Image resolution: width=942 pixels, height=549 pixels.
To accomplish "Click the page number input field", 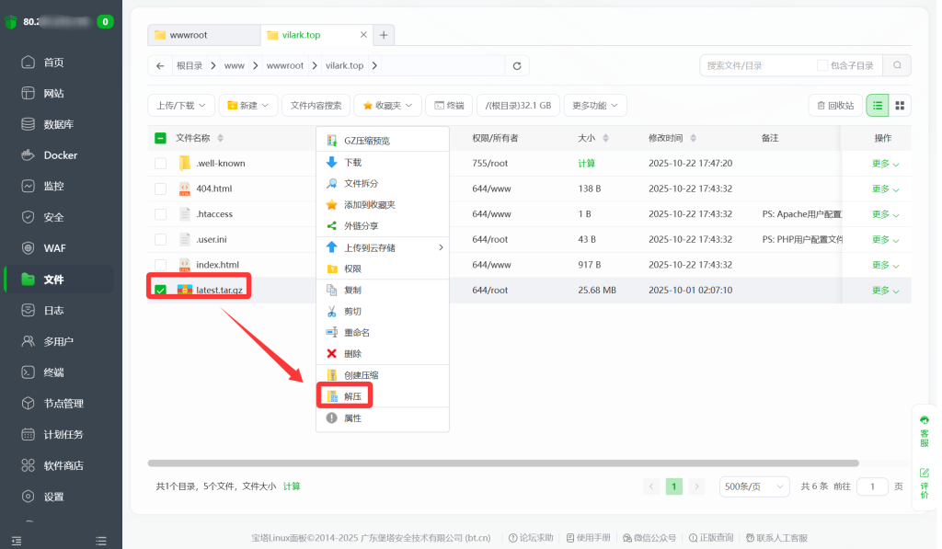I will tap(872, 486).
